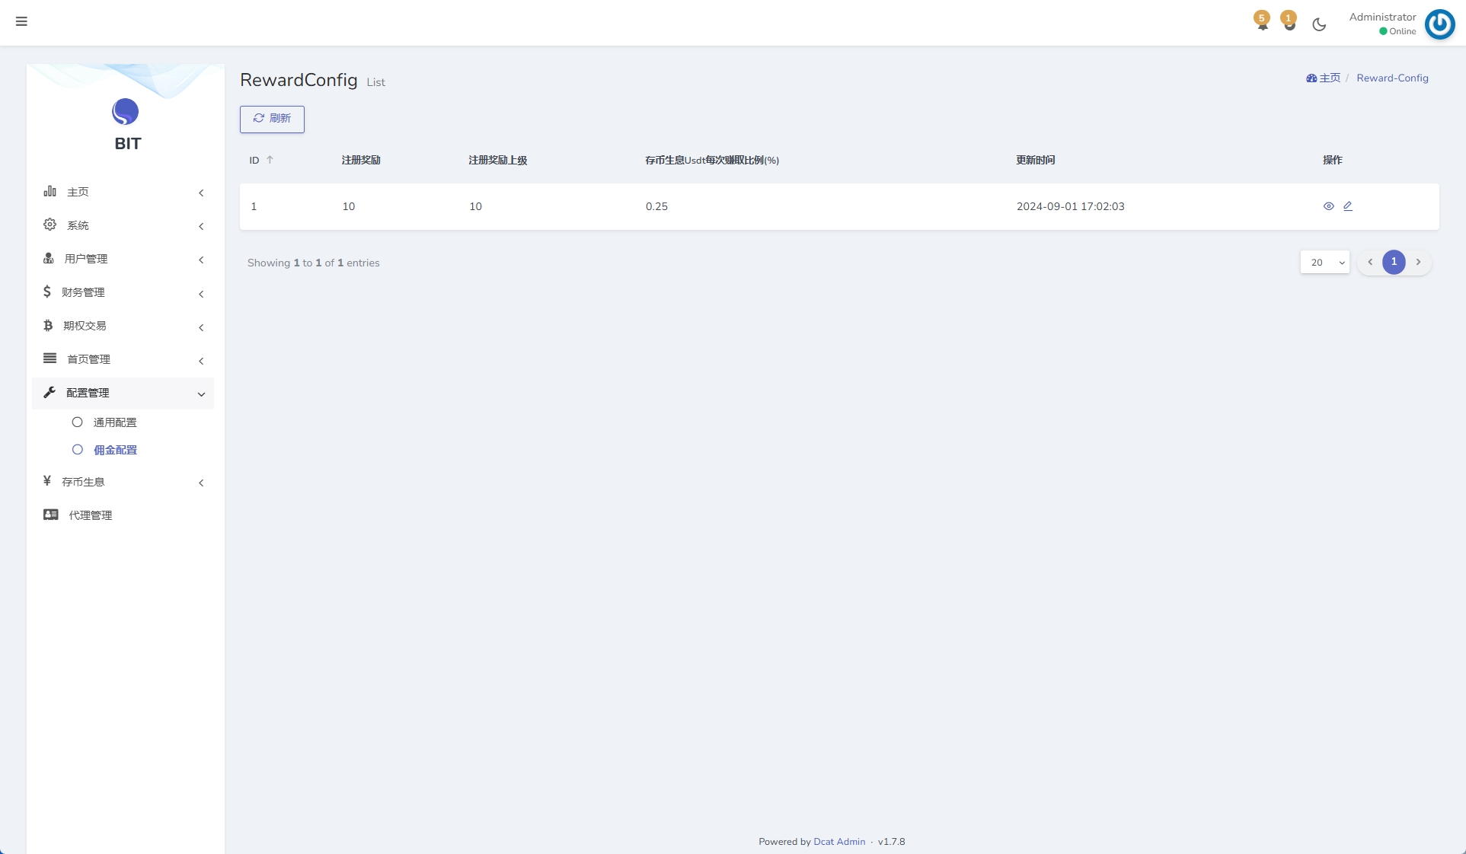
Task: Go to next page arrow
Action: click(x=1418, y=262)
